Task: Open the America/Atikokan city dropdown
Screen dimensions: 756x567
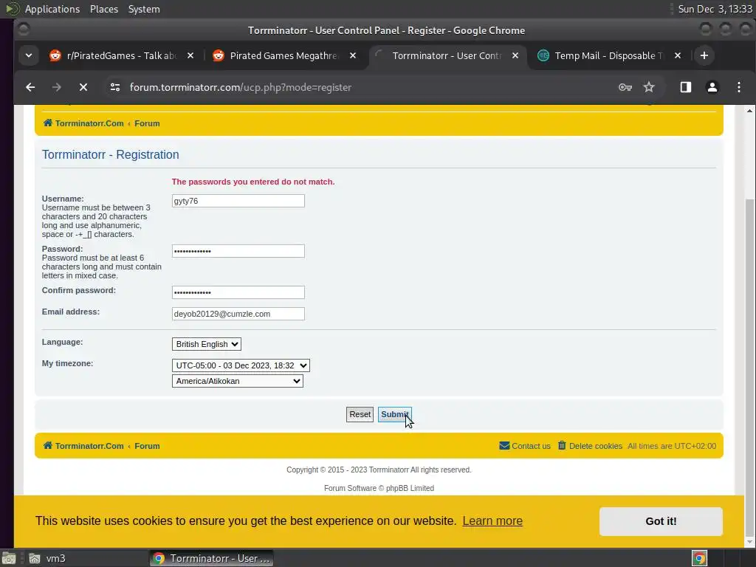Action: click(x=237, y=381)
